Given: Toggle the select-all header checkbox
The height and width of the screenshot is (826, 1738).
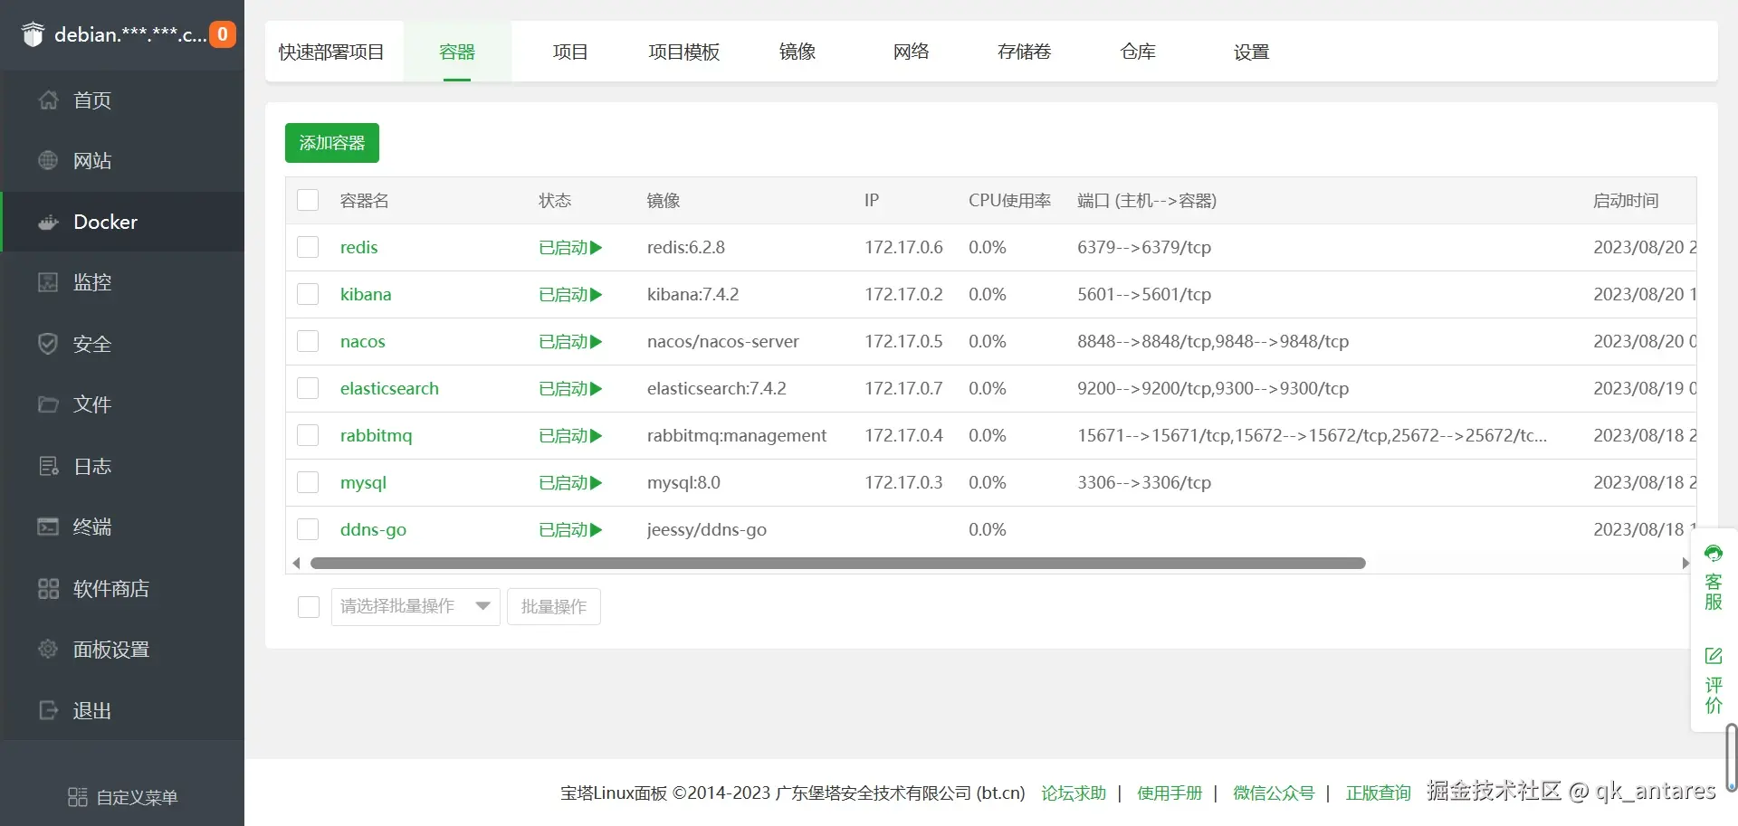Looking at the screenshot, I should click(308, 200).
